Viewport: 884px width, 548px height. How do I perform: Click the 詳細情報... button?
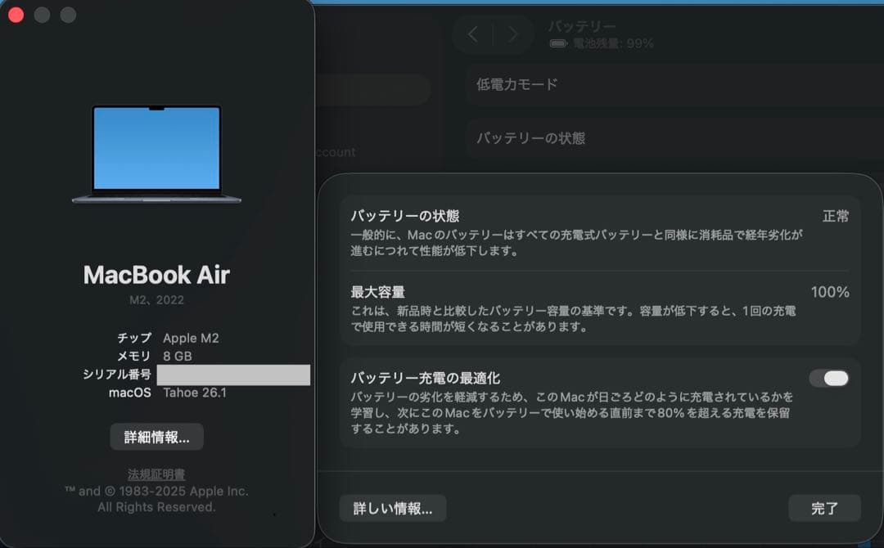156,437
